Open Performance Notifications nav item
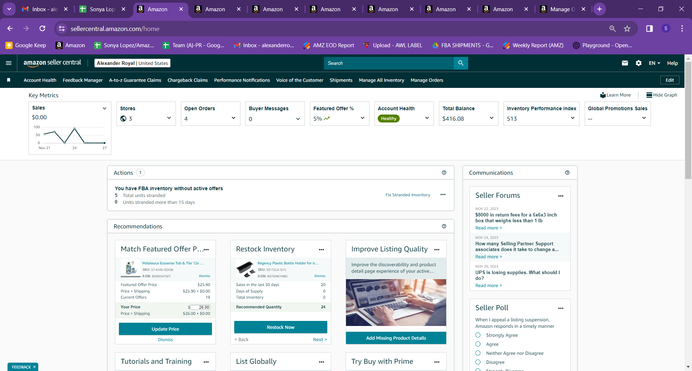This screenshot has width=692, height=371. (x=242, y=80)
